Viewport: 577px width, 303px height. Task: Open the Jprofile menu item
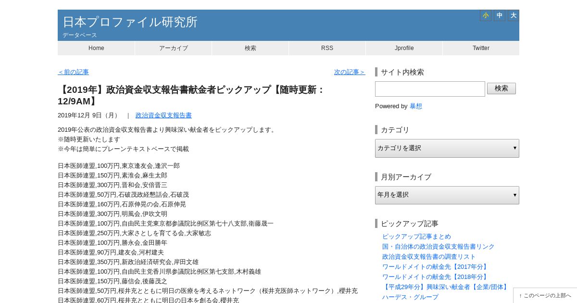tap(404, 48)
